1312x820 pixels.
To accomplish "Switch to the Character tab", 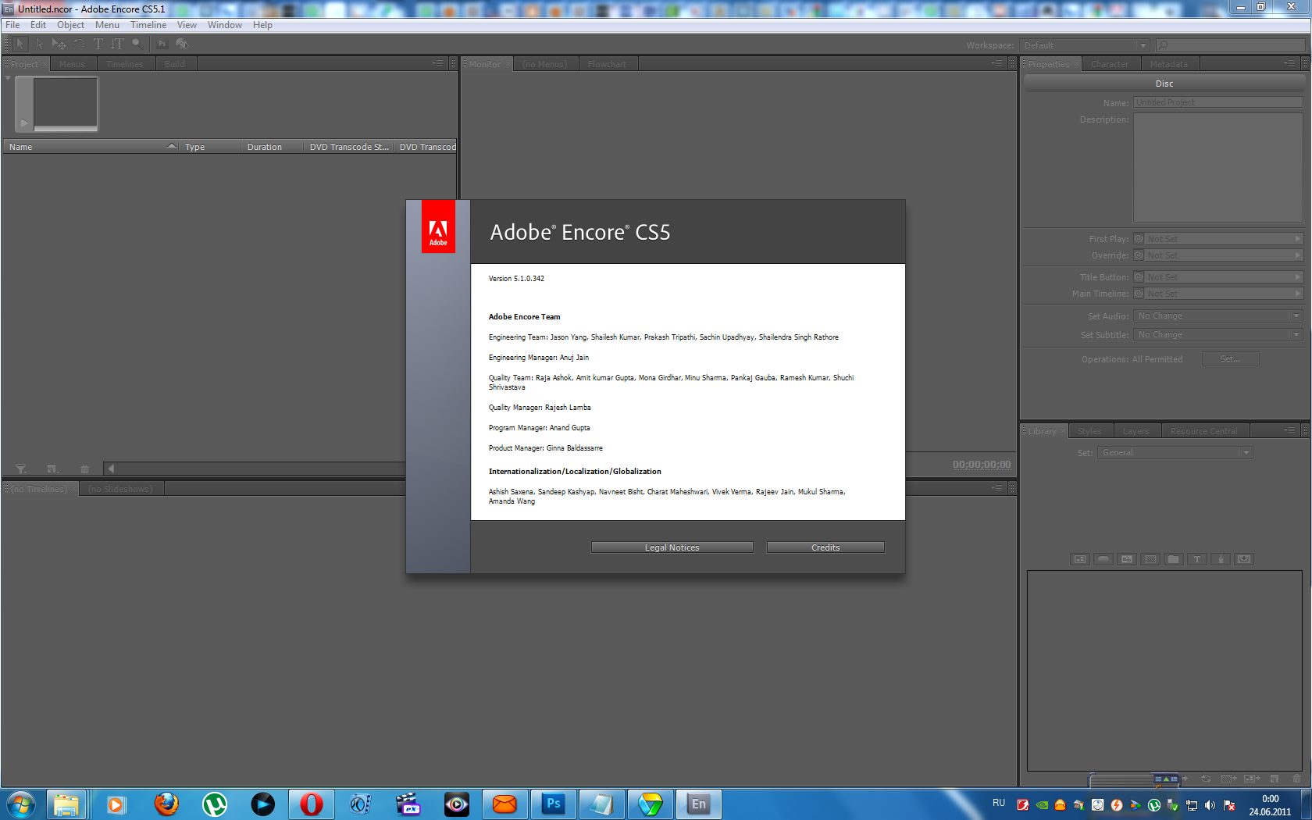I will tap(1110, 64).
